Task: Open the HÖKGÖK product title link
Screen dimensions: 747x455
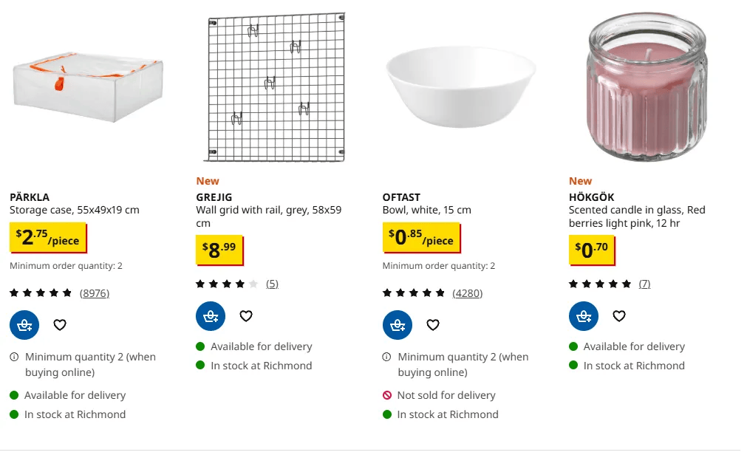Action: pos(591,197)
